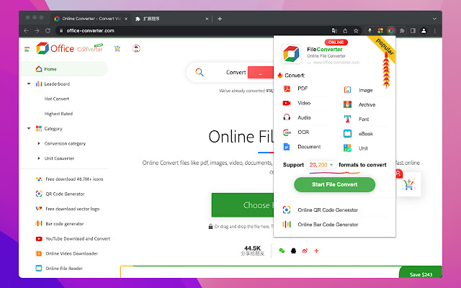Toggle the browser side panel icon

[x=413, y=30]
